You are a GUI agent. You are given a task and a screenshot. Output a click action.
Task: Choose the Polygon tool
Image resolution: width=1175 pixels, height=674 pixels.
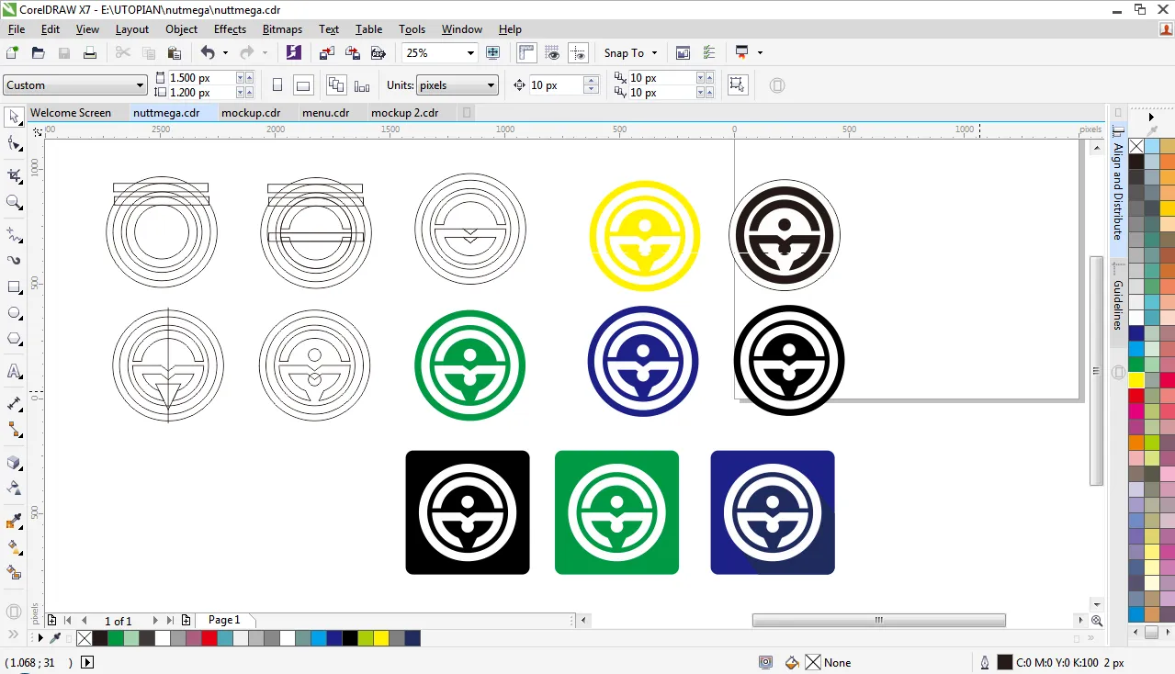[x=14, y=339]
